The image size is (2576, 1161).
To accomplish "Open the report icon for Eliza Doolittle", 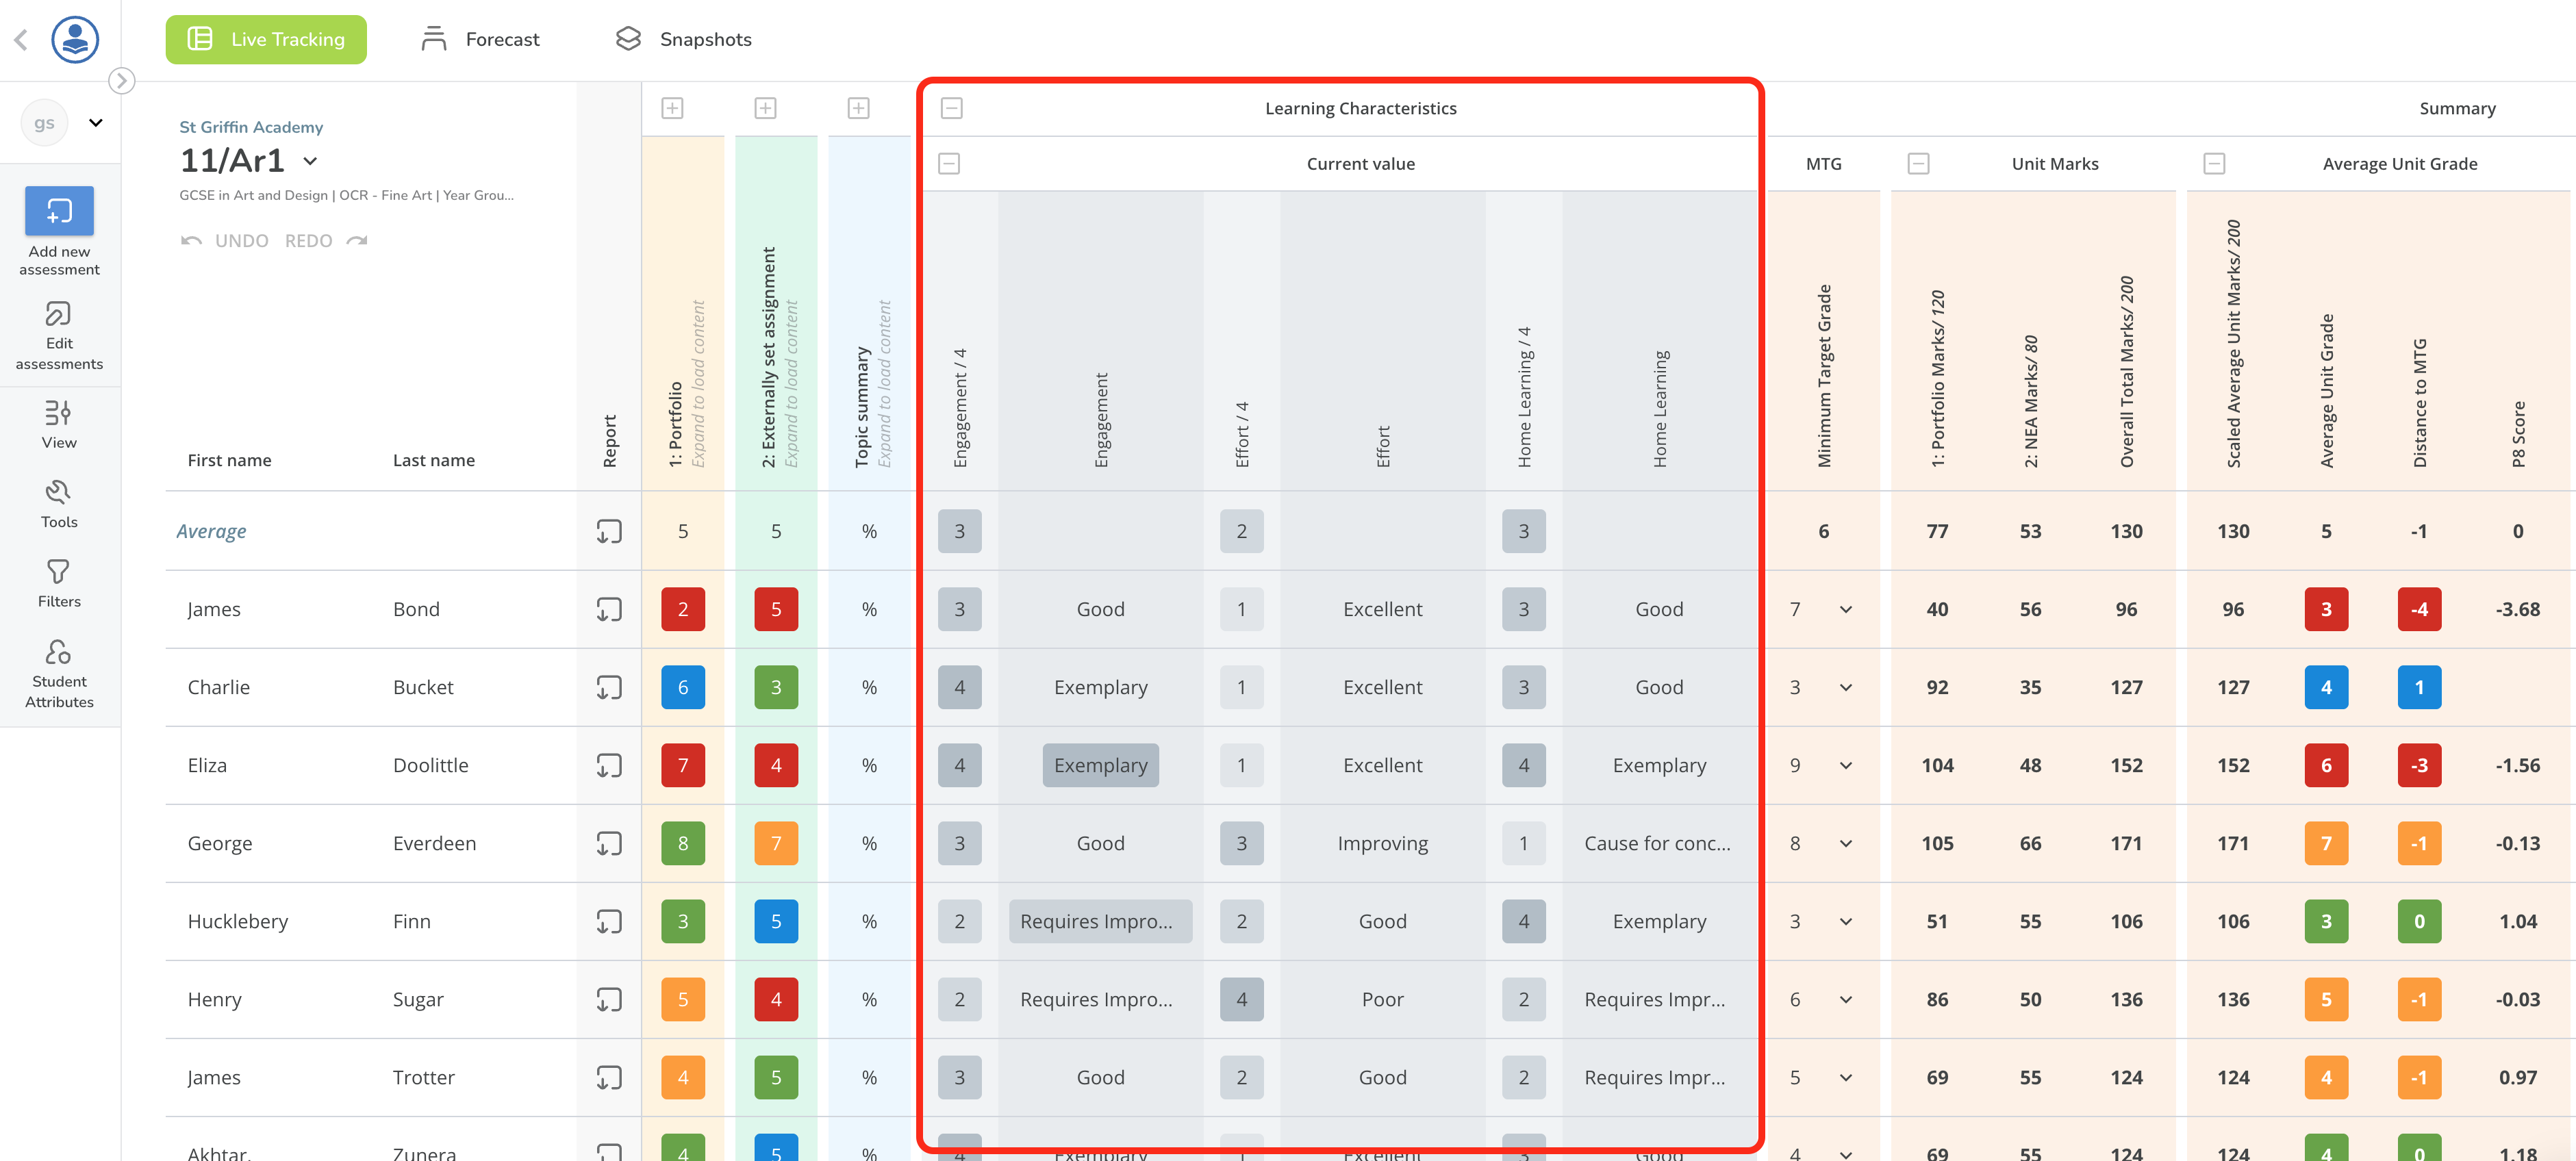I will 609,765.
